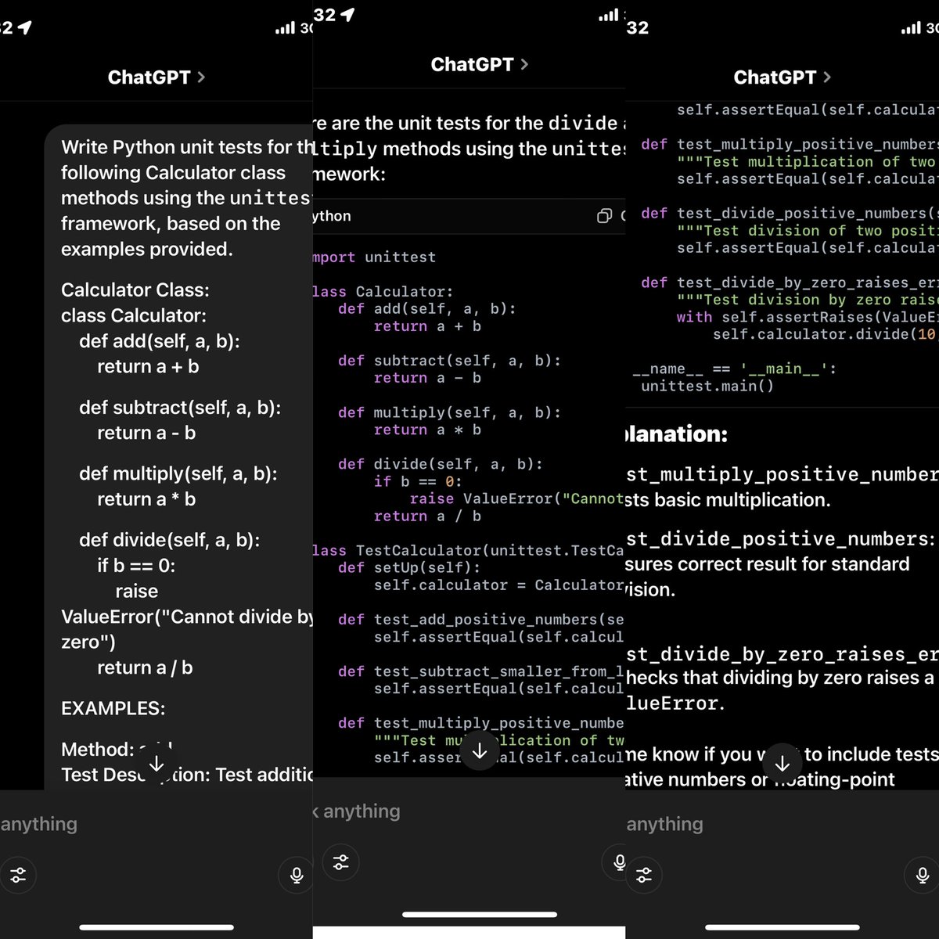Tap 'with self.assertRaises(ValueE' code line
The width and height of the screenshot is (939, 939).
[x=808, y=317]
